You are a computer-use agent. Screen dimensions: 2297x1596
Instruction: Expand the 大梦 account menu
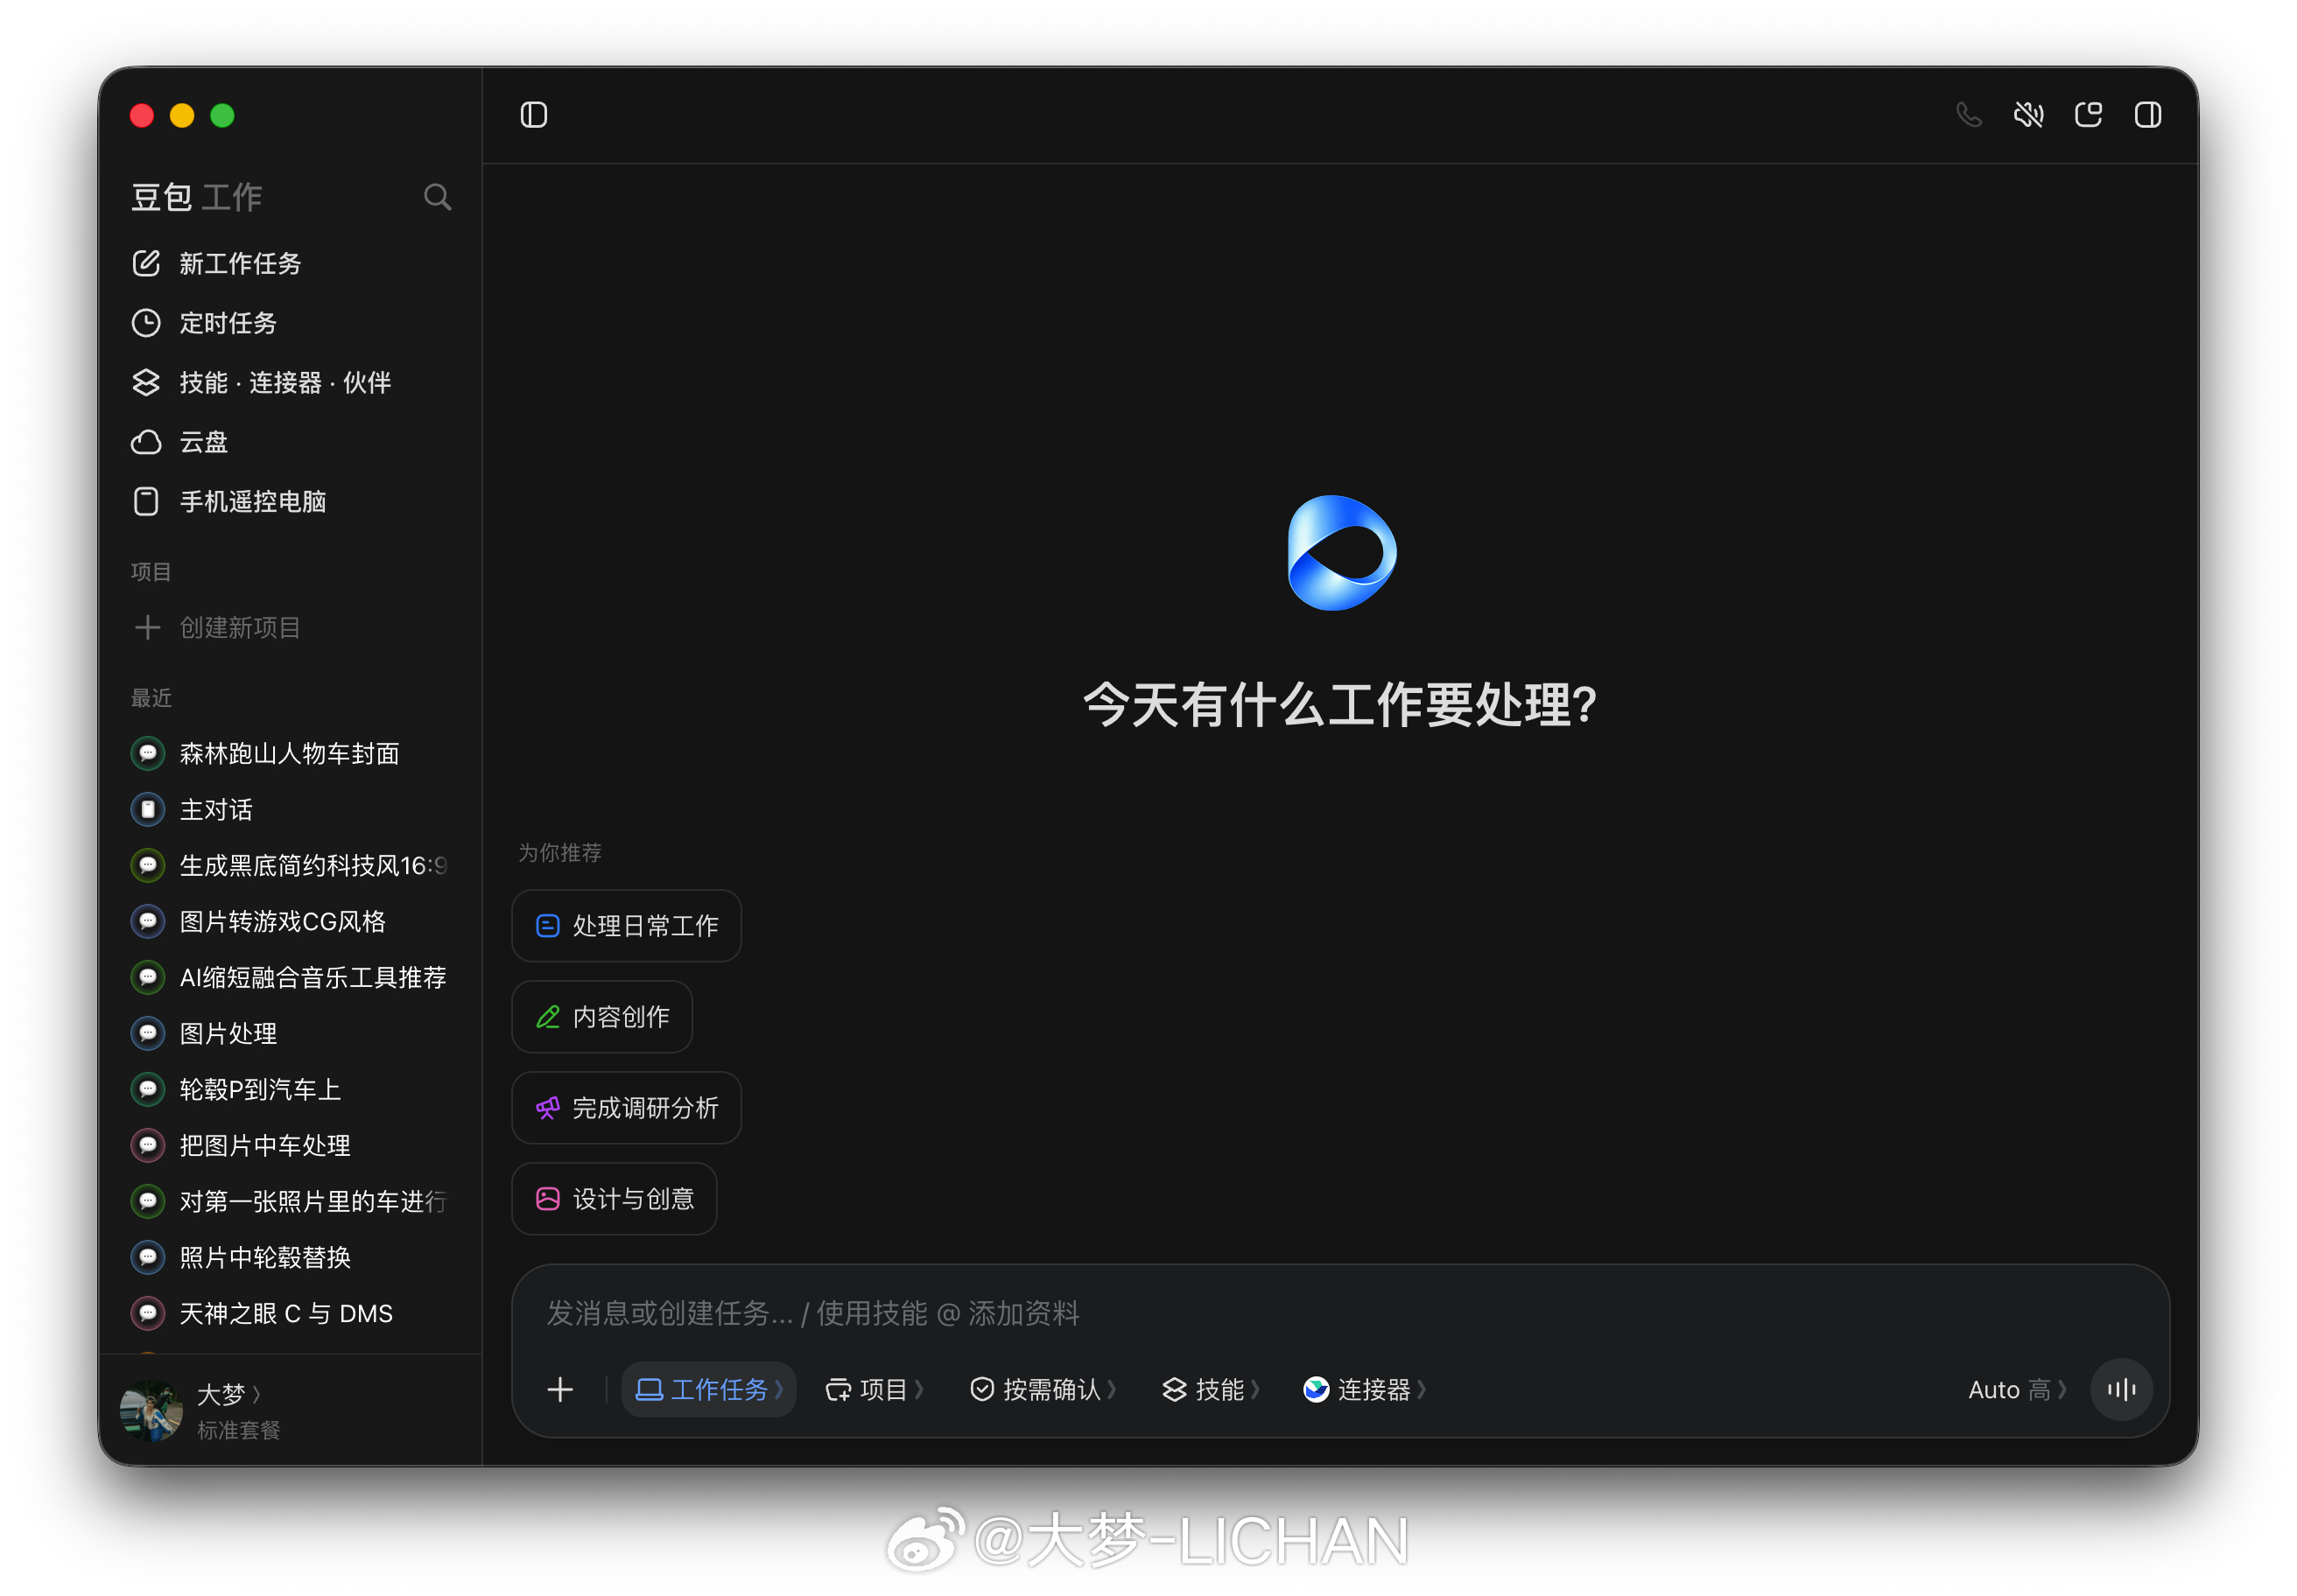229,1393
